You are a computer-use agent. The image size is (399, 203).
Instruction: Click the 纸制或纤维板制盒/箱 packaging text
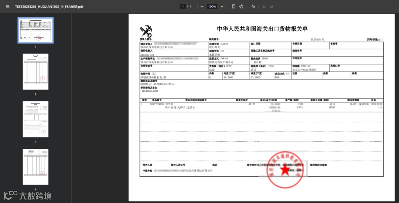tap(153, 77)
